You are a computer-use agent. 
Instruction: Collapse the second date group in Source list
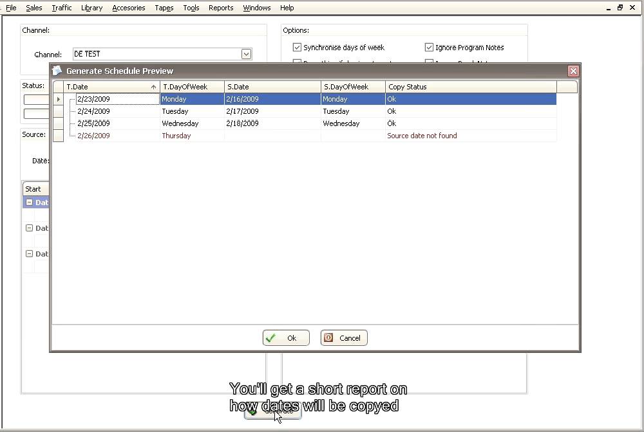tap(29, 228)
